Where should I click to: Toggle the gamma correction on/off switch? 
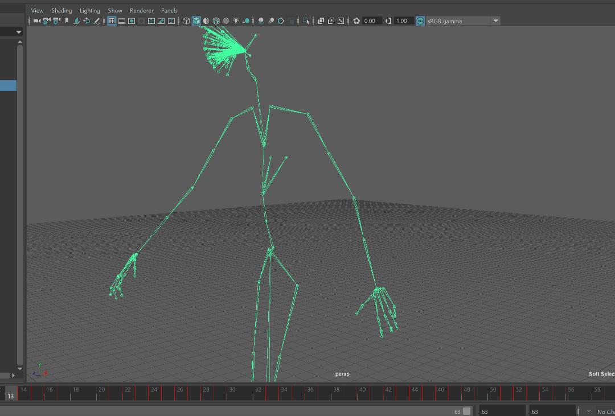pyautogui.click(x=420, y=20)
